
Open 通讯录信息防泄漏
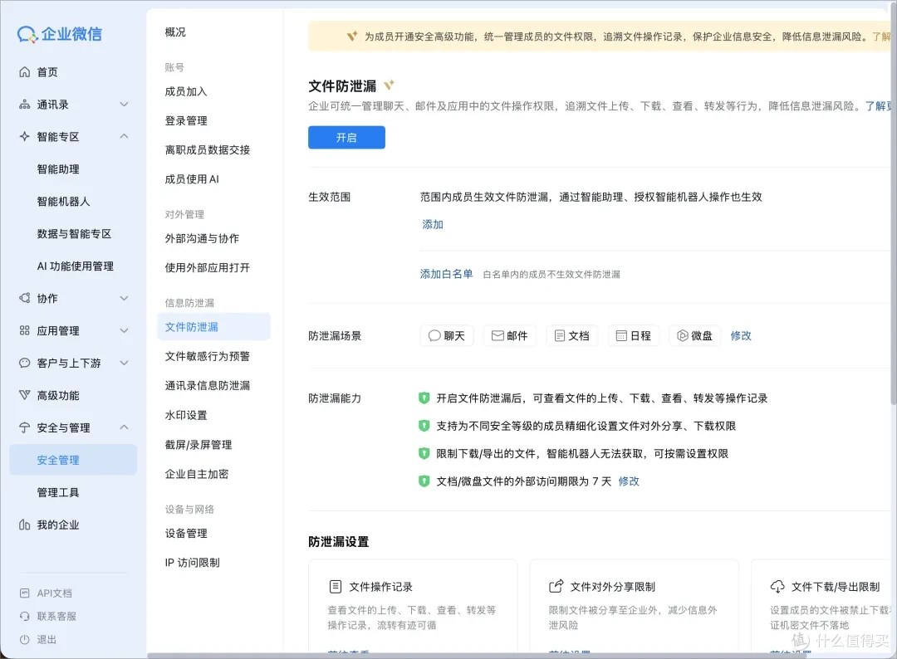(208, 386)
